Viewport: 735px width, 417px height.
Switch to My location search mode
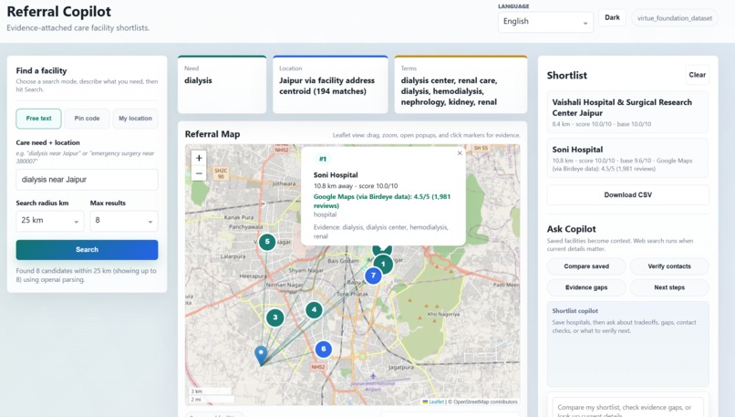[x=135, y=119]
